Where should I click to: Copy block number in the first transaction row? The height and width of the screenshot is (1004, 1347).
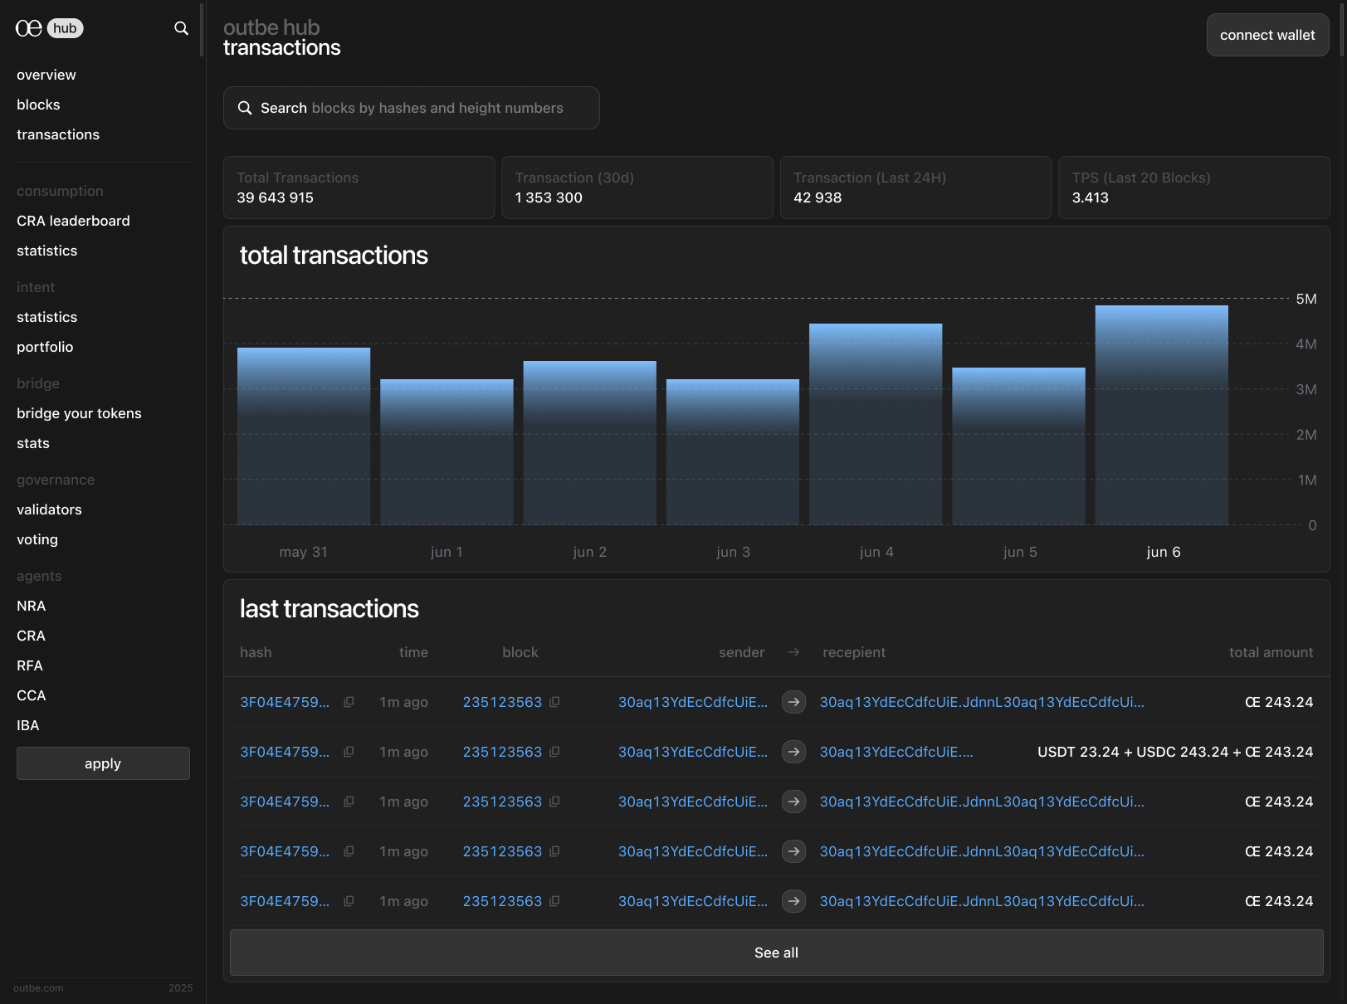[554, 702]
